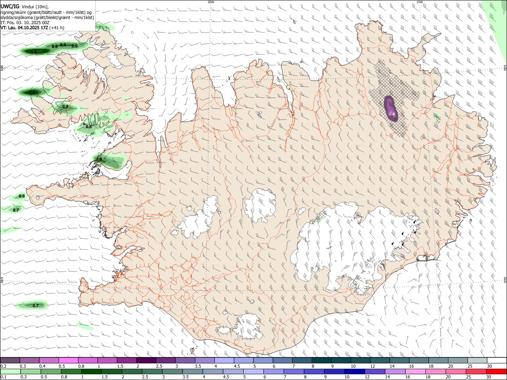507x380 pixels.
Task: Click the '1.0' rainfall value on the map
Action: click(x=99, y=160)
